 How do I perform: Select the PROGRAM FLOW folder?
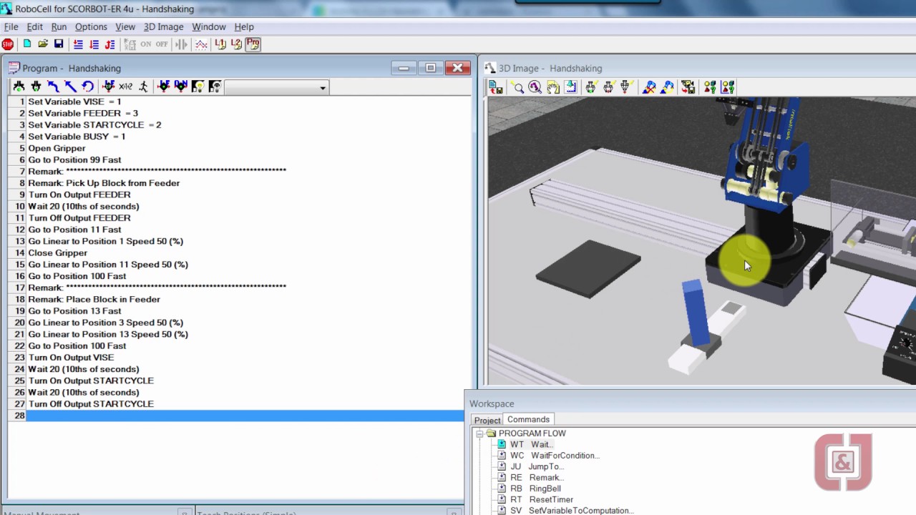pos(532,433)
